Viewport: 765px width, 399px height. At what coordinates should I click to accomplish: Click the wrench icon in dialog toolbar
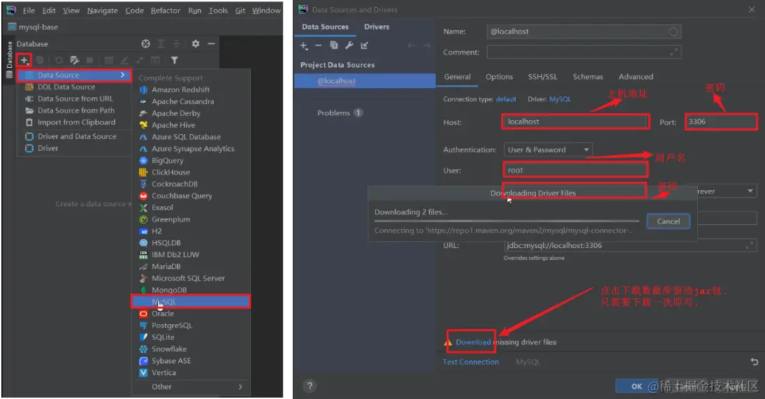coord(349,45)
